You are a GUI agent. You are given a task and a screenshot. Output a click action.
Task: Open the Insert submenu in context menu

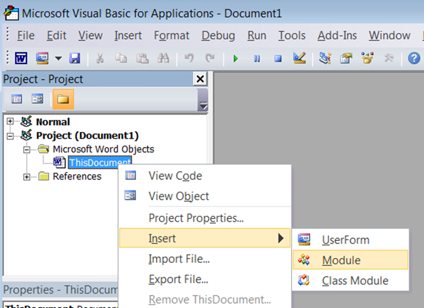[205, 238]
